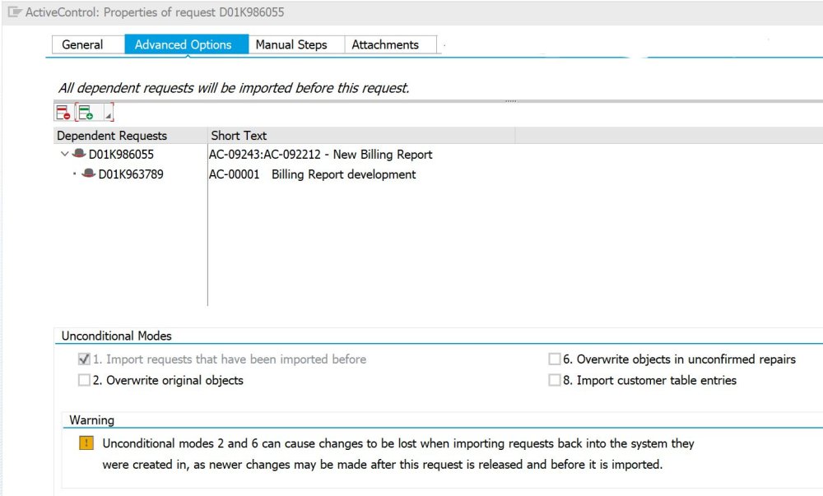This screenshot has width=823, height=496.
Task: Open the Manual Steps tab
Action: coord(291,44)
